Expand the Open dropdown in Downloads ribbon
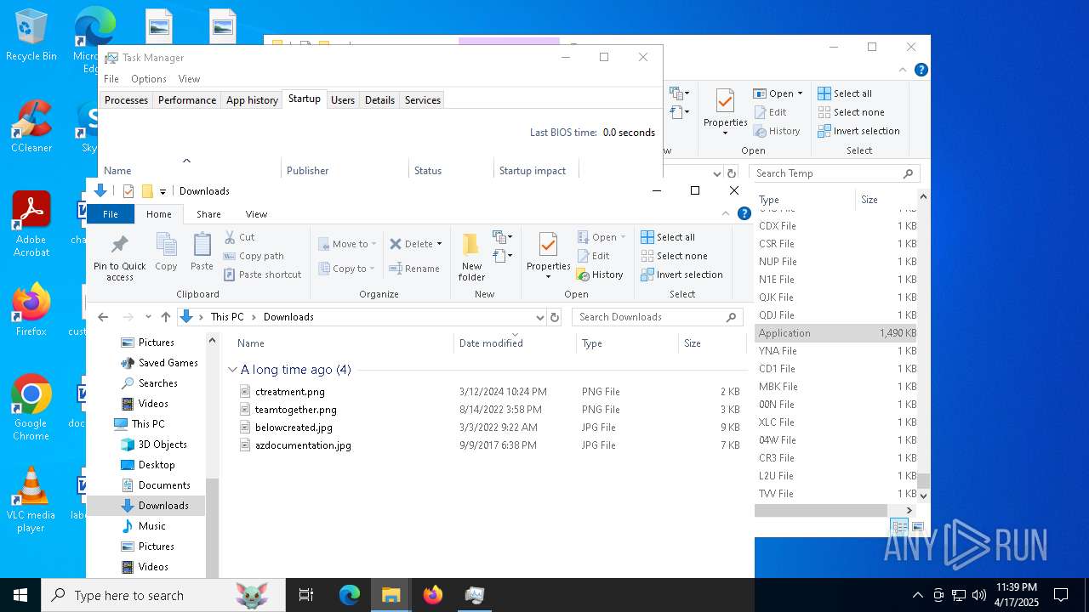 click(623, 237)
